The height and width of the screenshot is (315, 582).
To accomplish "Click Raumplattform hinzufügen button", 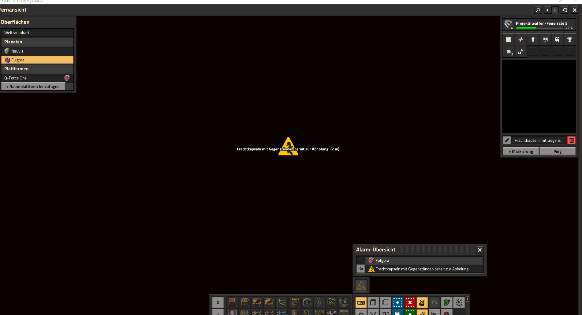I will coord(33,86).
